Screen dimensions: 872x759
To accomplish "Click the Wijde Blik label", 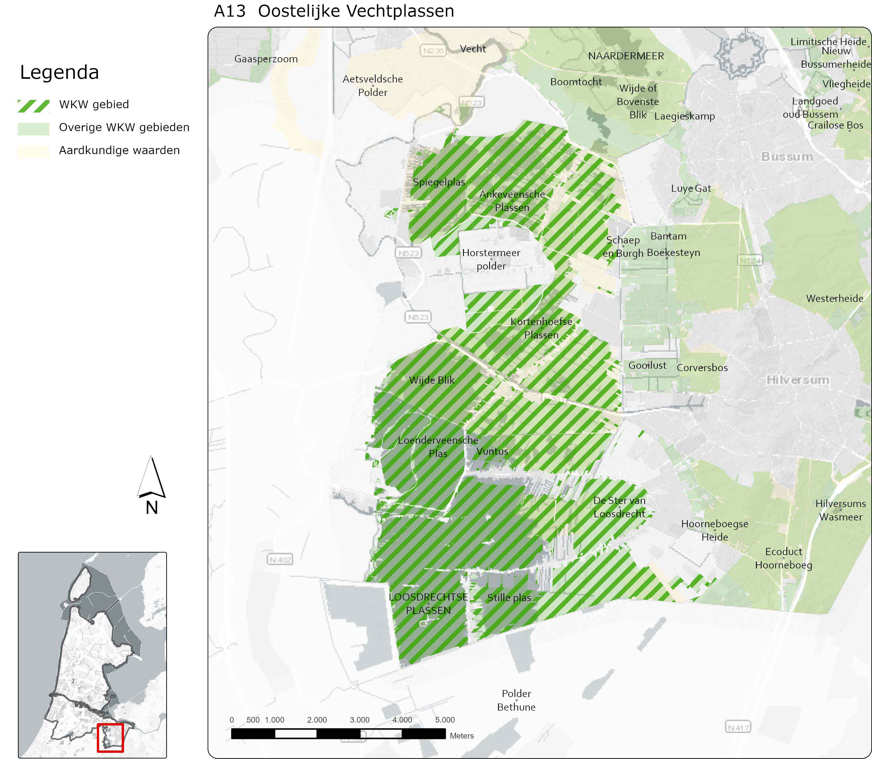I will (431, 380).
